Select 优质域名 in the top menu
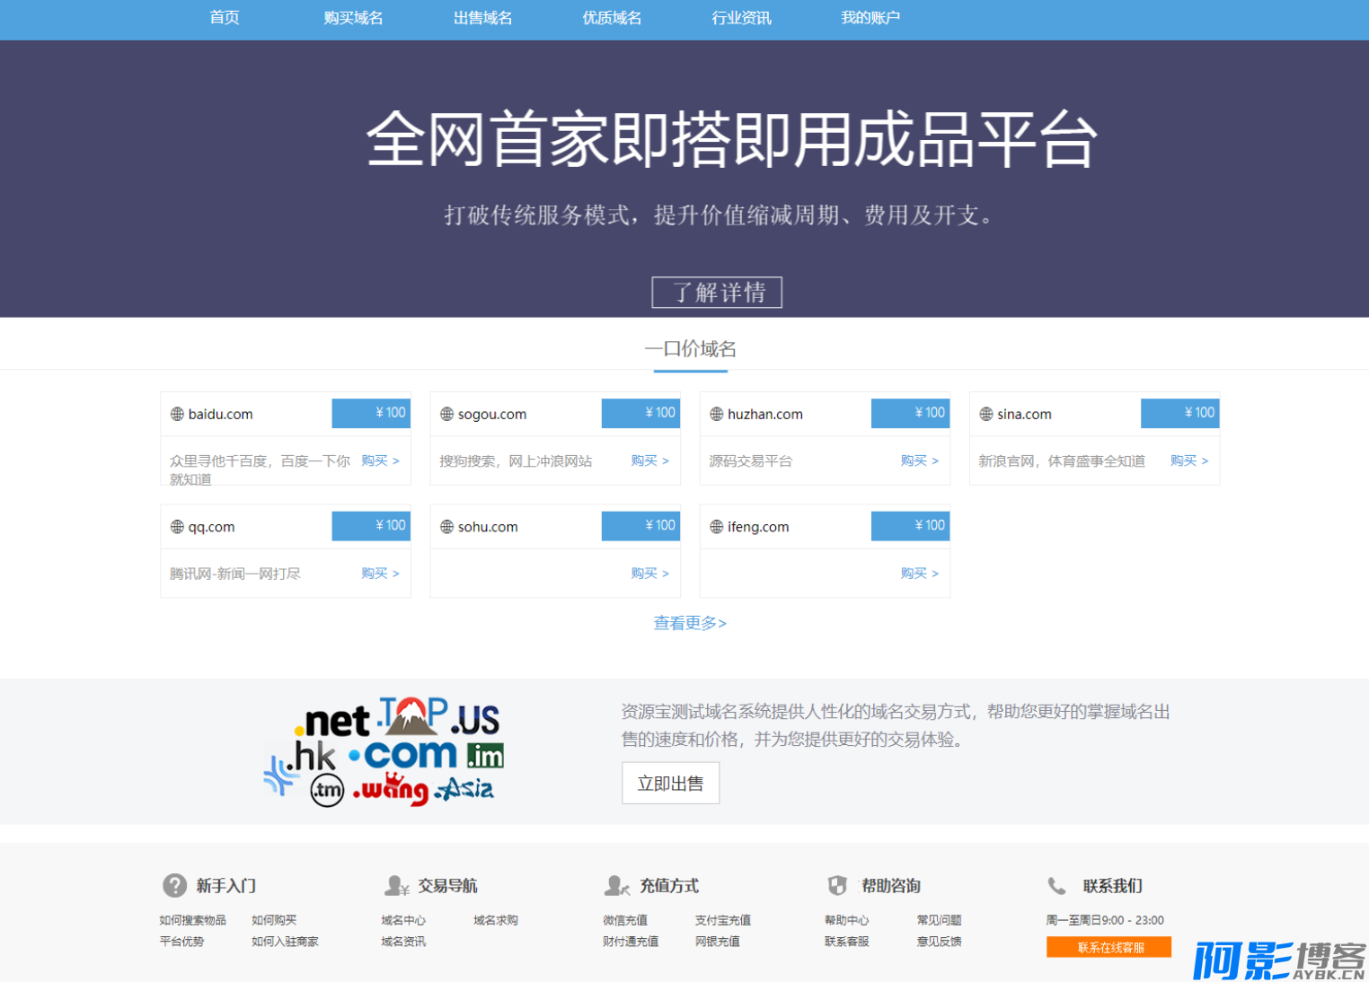The height and width of the screenshot is (982, 1369). pyautogui.click(x=612, y=18)
